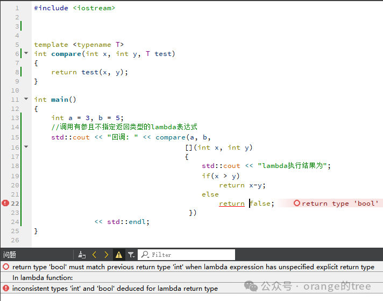Collapse the lambda fold arrow at line 16

click(26, 146)
